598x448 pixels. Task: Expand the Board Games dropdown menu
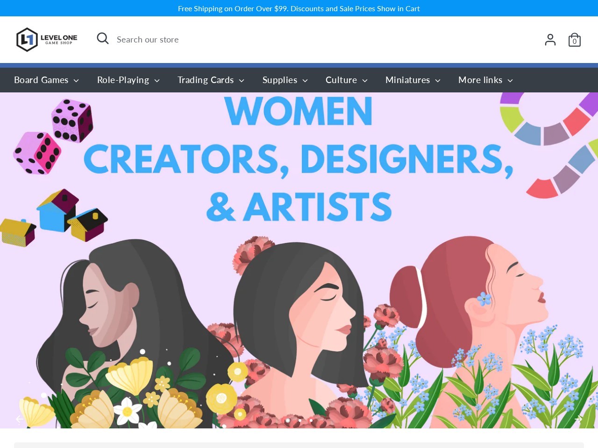pos(46,80)
